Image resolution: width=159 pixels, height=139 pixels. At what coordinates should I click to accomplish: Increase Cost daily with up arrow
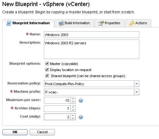(73, 115)
